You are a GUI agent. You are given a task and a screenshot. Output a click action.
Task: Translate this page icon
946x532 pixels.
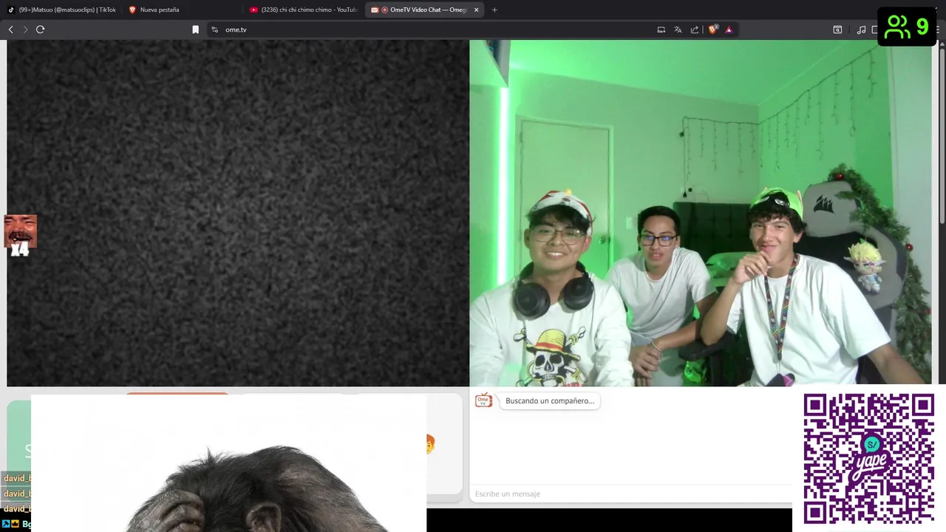click(x=678, y=30)
